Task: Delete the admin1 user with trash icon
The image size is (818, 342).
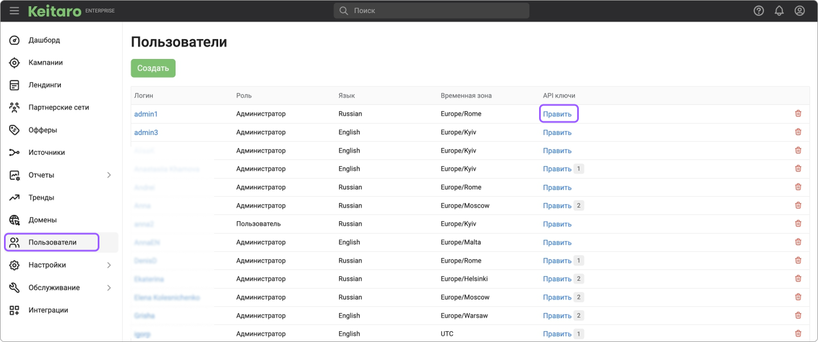Action: point(798,113)
